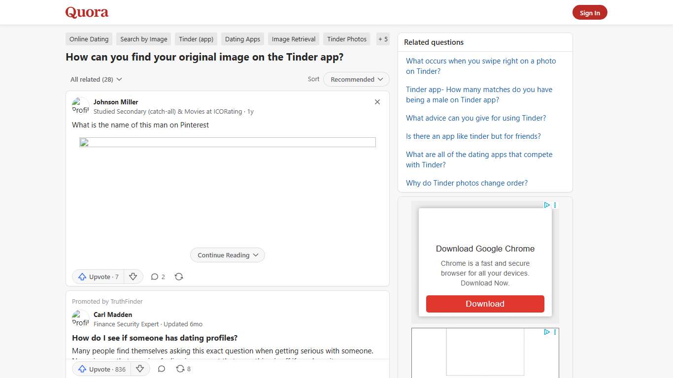Click the Quora logo
The height and width of the screenshot is (378, 673).
(87, 12)
